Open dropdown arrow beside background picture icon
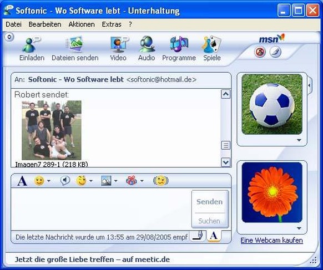 (115, 181)
